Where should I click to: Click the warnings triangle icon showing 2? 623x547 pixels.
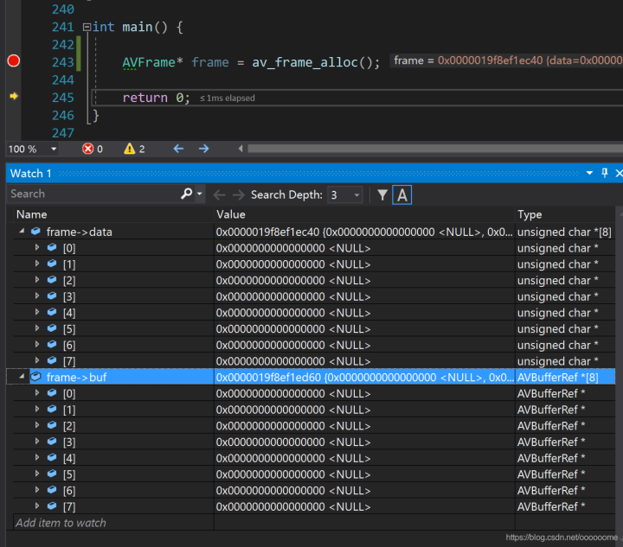[x=130, y=149]
